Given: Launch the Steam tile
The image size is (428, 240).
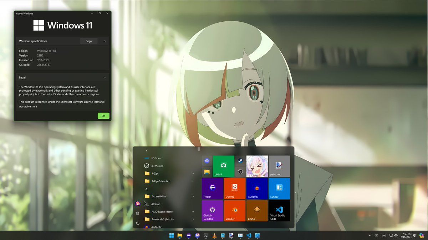Looking at the screenshot, I should (240, 161).
